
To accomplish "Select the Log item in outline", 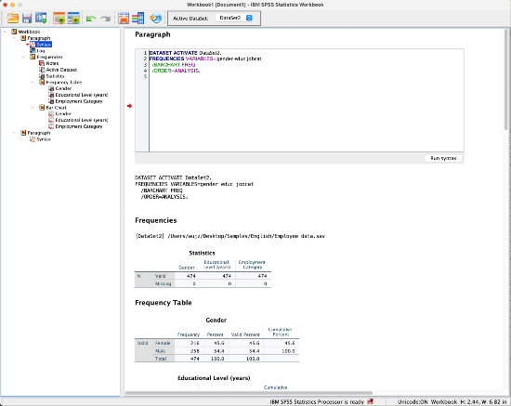I will [x=37, y=50].
